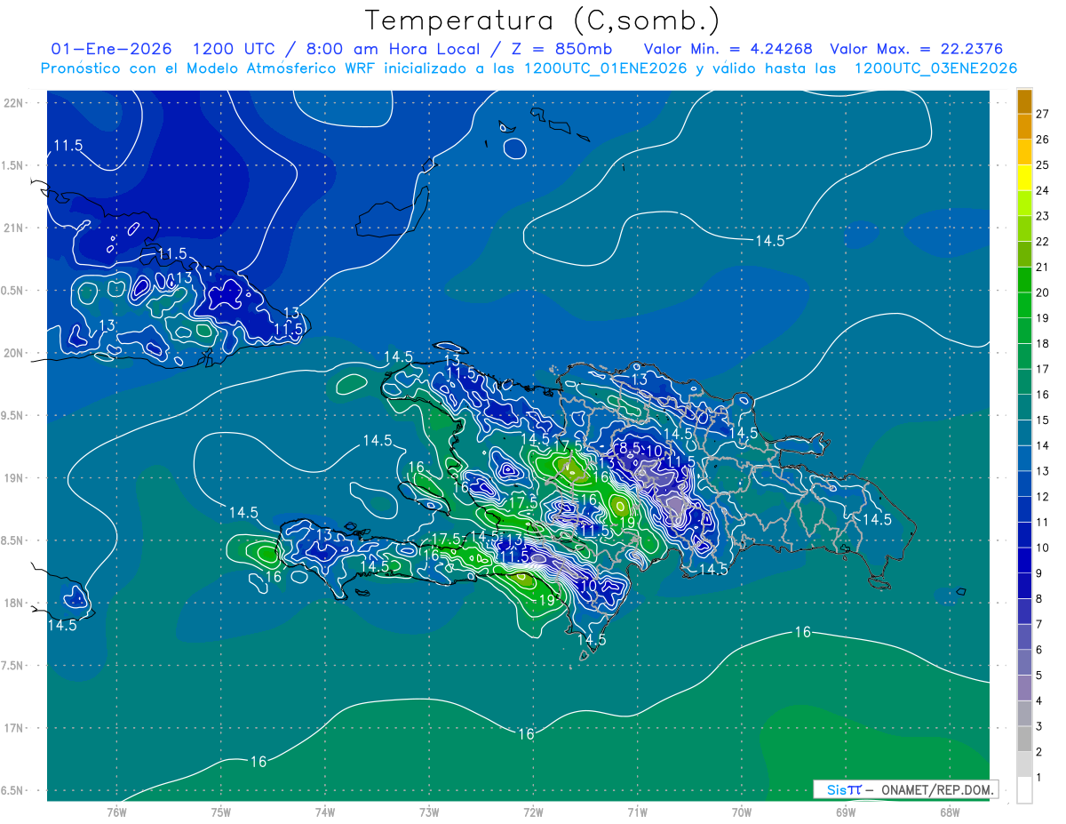Click the legend value '27'

[1043, 114]
